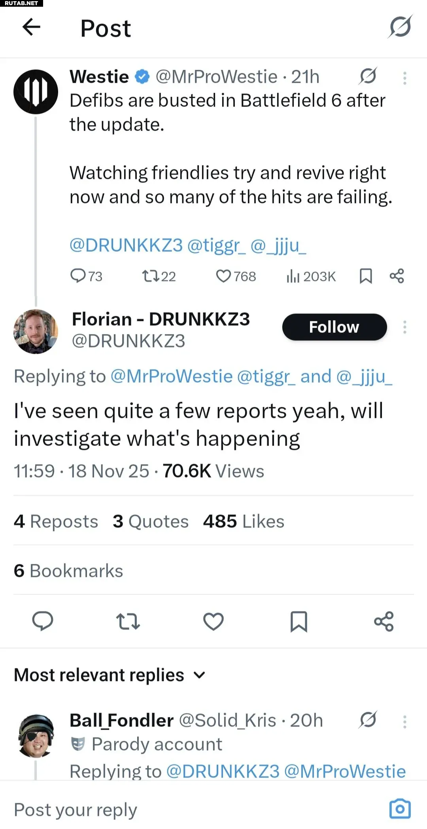This screenshot has height=829, width=427.
Task: Tap reply icon showing 73 comments
Action: coord(78,276)
